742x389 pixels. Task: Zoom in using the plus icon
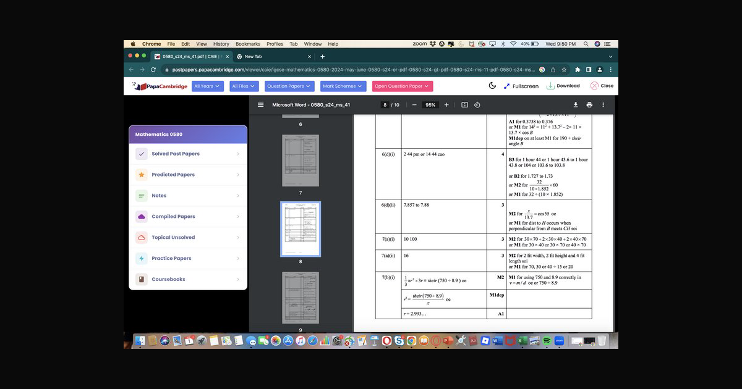pyautogui.click(x=446, y=105)
